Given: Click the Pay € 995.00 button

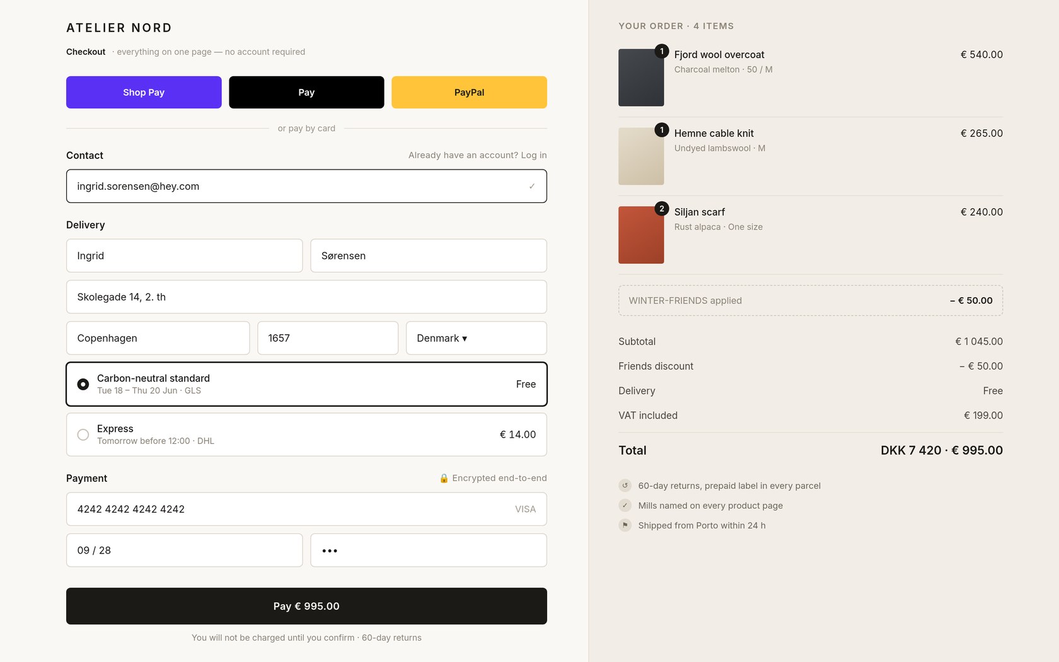Looking at the screenshot, I should tap(306, 606).
